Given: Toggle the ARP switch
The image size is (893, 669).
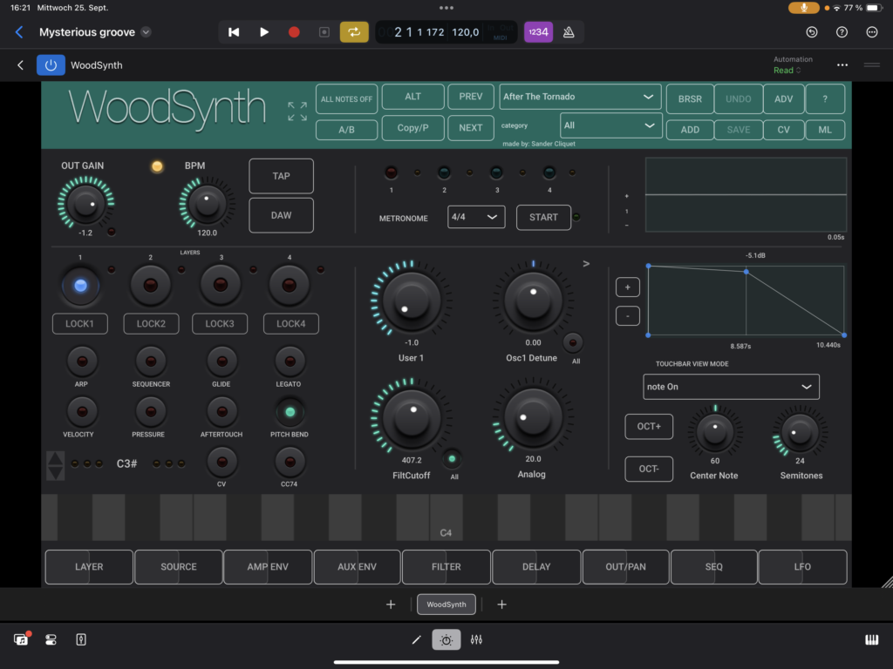Looking at the screenshot, I should [82, 362].
